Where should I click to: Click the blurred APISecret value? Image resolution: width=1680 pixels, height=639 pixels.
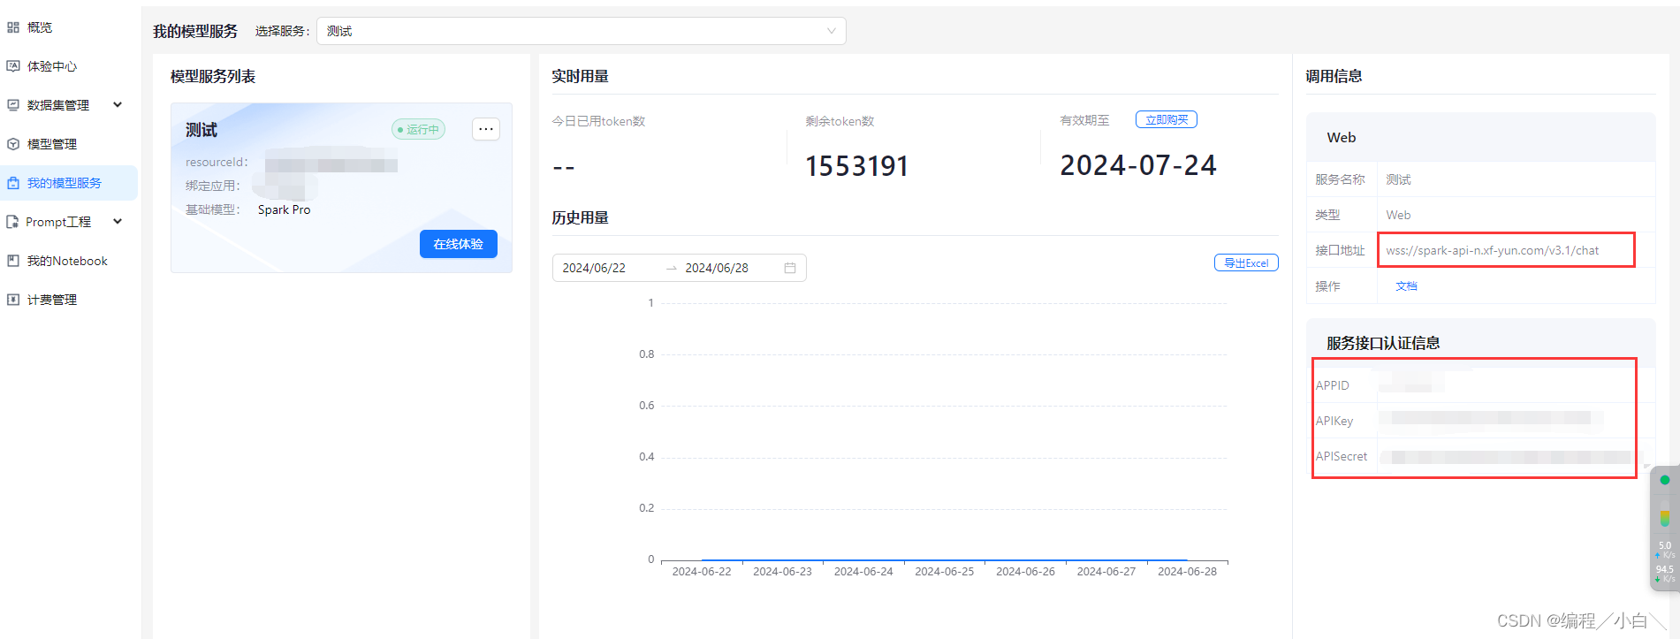click(x=1506, y=457)
